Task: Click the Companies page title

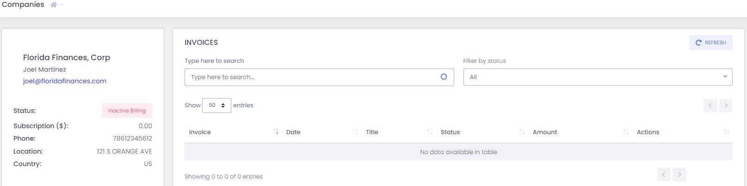Action: click(23, 5)
